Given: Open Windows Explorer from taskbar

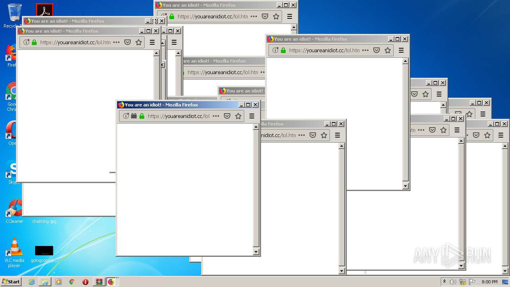Looking at the screenshot, I should (x=45, y=282).
